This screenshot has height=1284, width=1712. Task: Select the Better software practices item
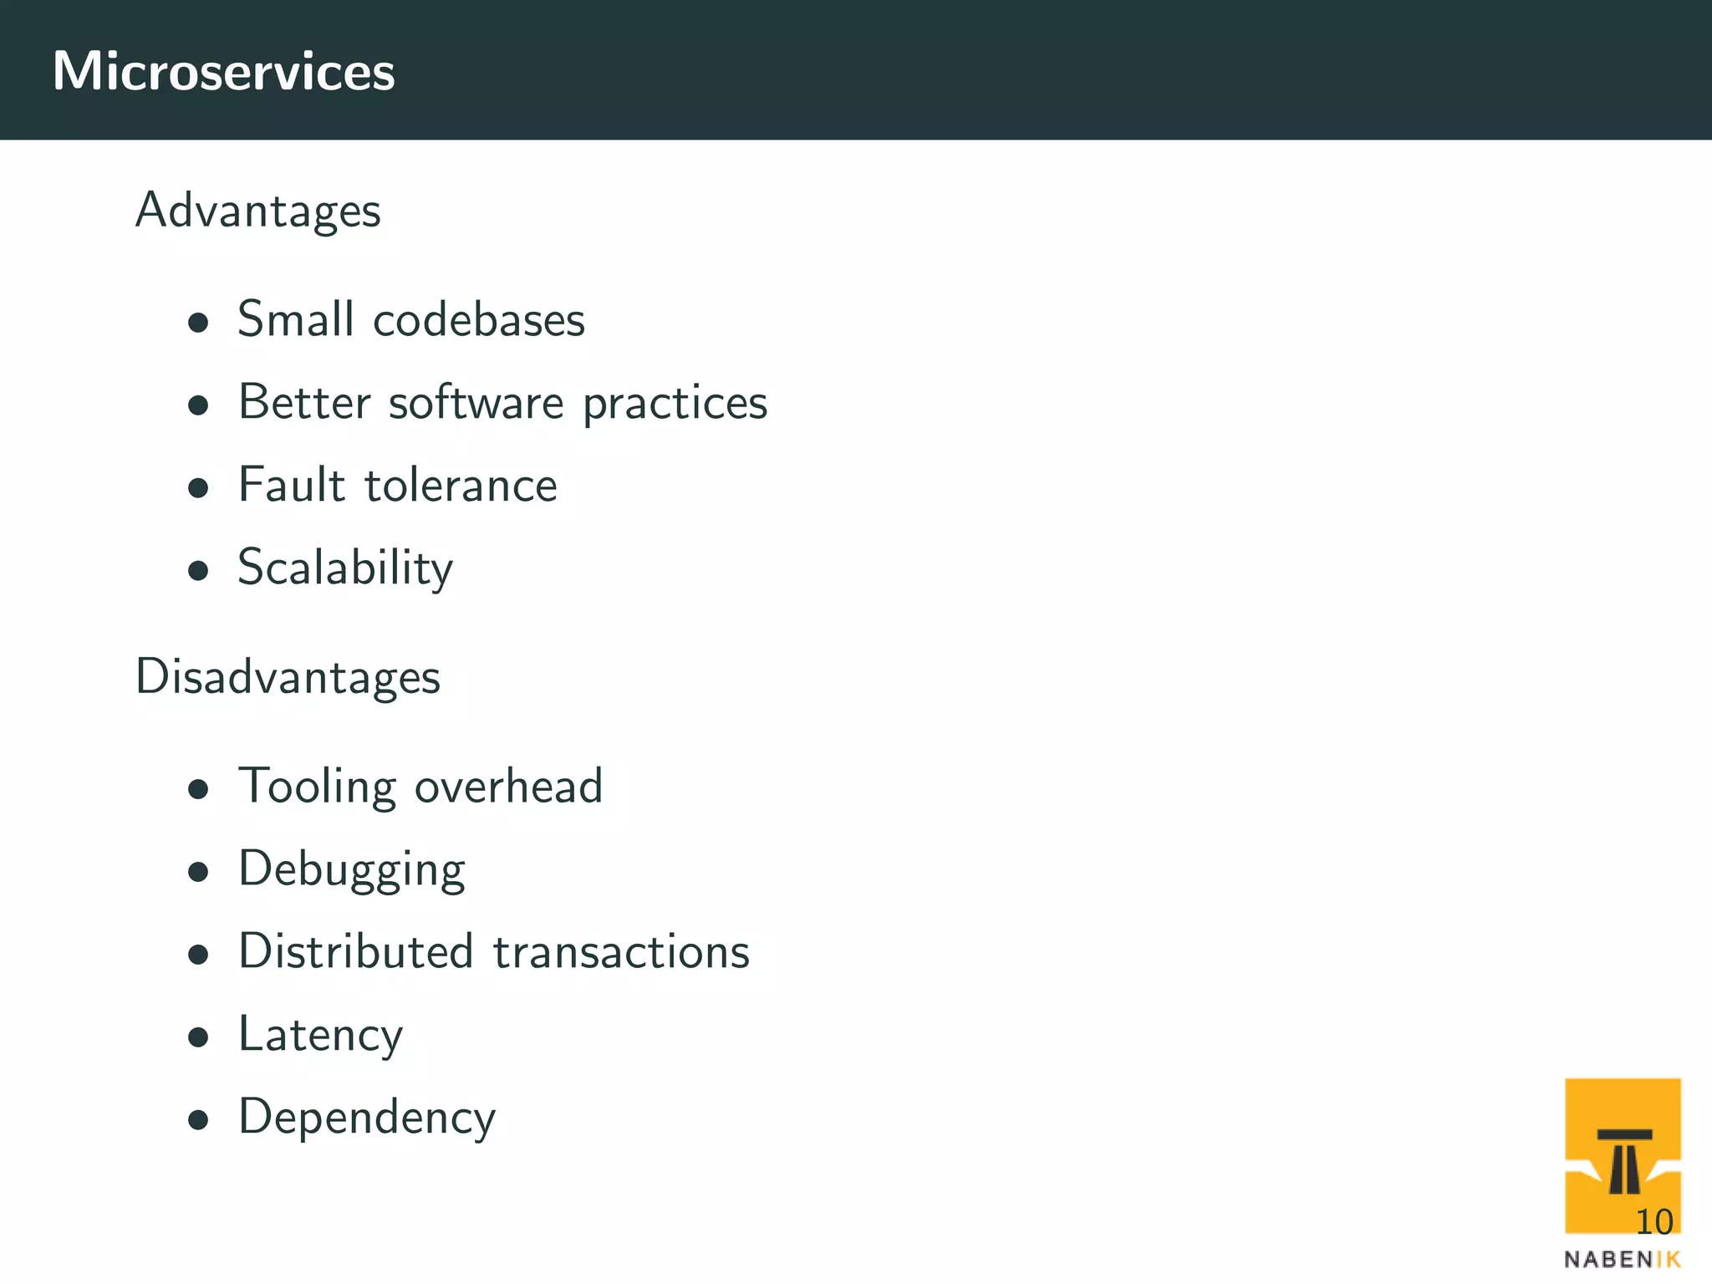pyautogui.click(x=502, y=404)
